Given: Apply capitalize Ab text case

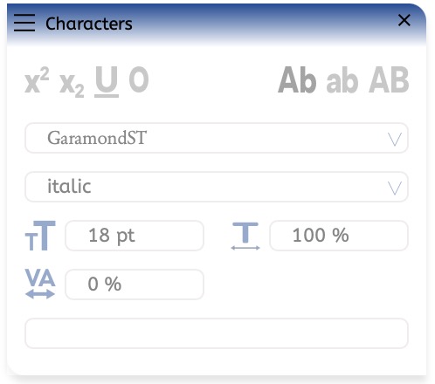Looking at the screenshot, I should coord(297,79).
